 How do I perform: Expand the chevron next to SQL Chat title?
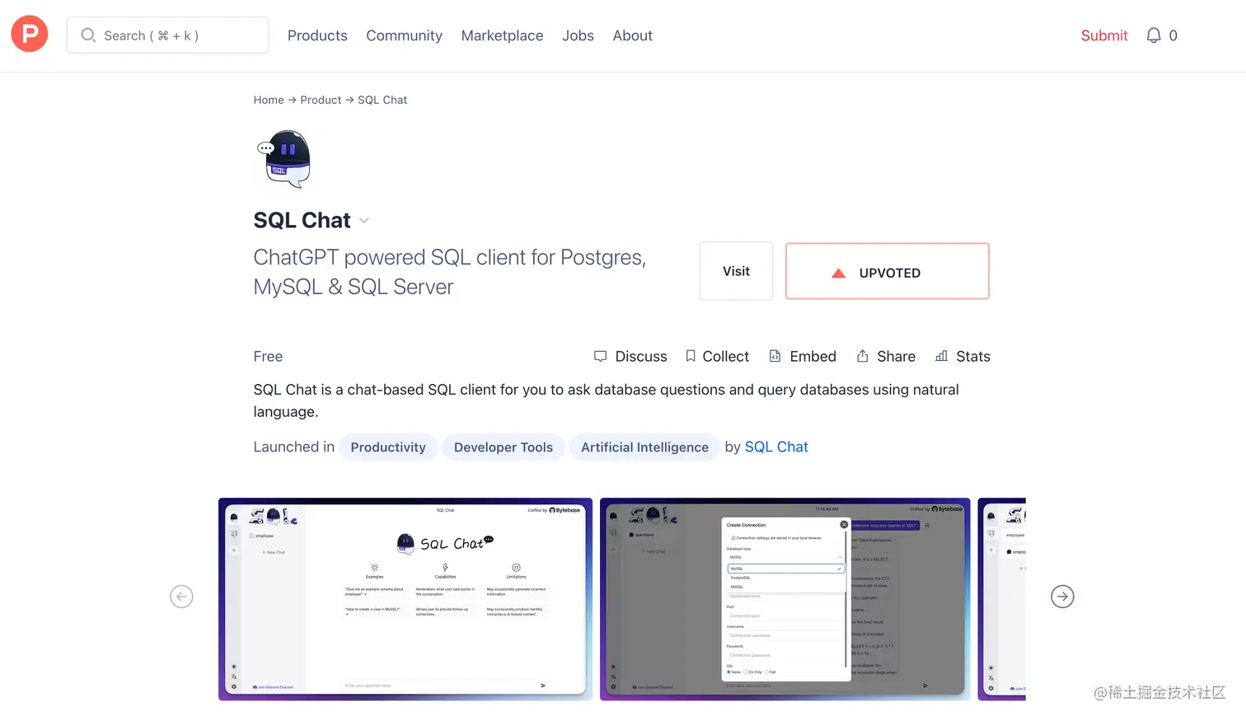click(x=364, y=221)
